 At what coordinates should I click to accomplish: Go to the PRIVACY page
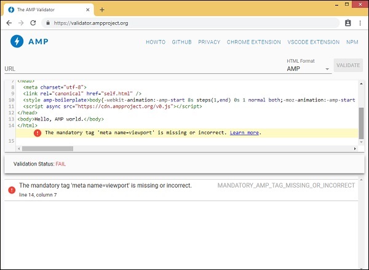coord(209,42)
